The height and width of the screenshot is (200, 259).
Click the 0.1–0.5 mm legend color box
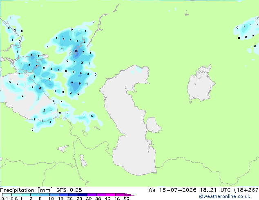pyautogui.click(x=7, y=195)
